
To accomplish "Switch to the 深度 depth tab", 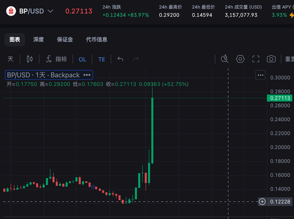I will pyautogui.click(x=39, y=39).
